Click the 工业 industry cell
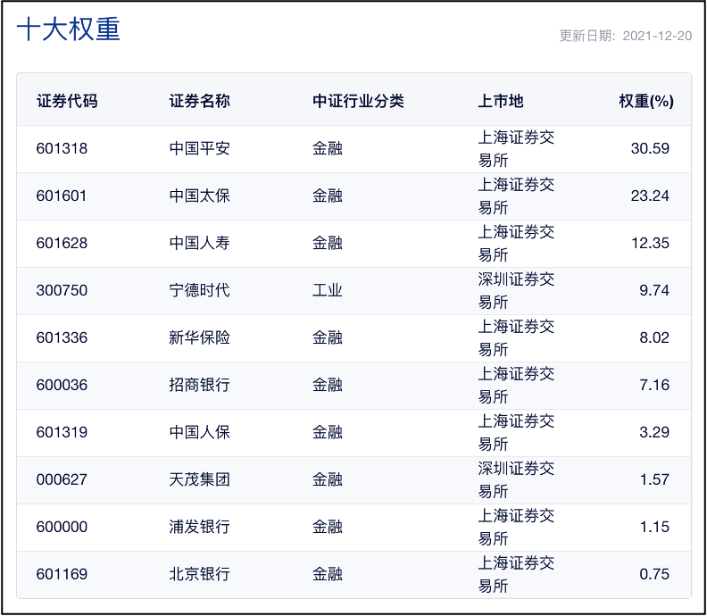 [x=328, y=290]
